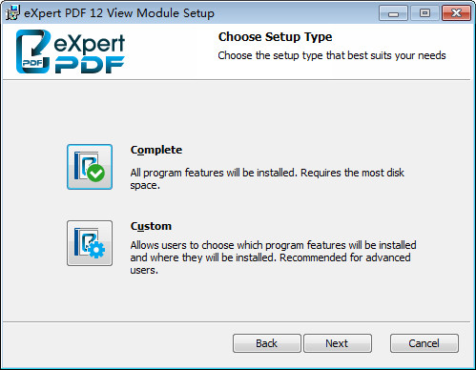Select the Complete installation icon button

tap(90, 167)
